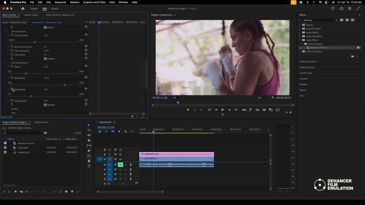Collapse the Film Developer section
The image size is (365, 205).
[6, 31]
